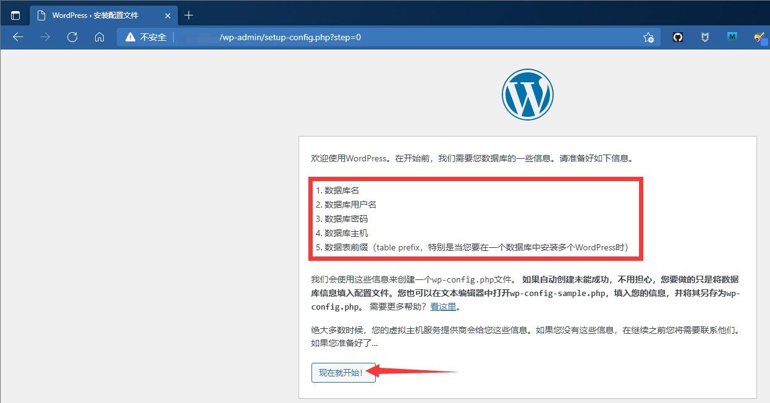Open the shield extension icon
Image resolution: width=770 pixels, height=403 pixels.
[x=705, y=37]
